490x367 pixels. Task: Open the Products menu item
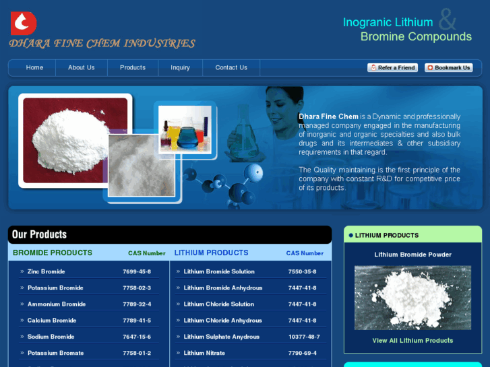(x=133, y=67)
